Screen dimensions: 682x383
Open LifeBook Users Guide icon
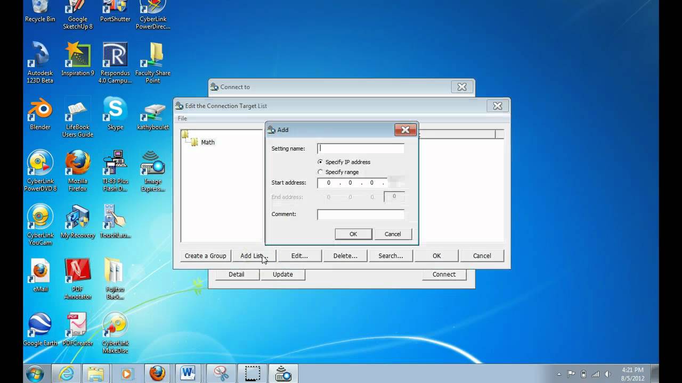click(78, 117)
